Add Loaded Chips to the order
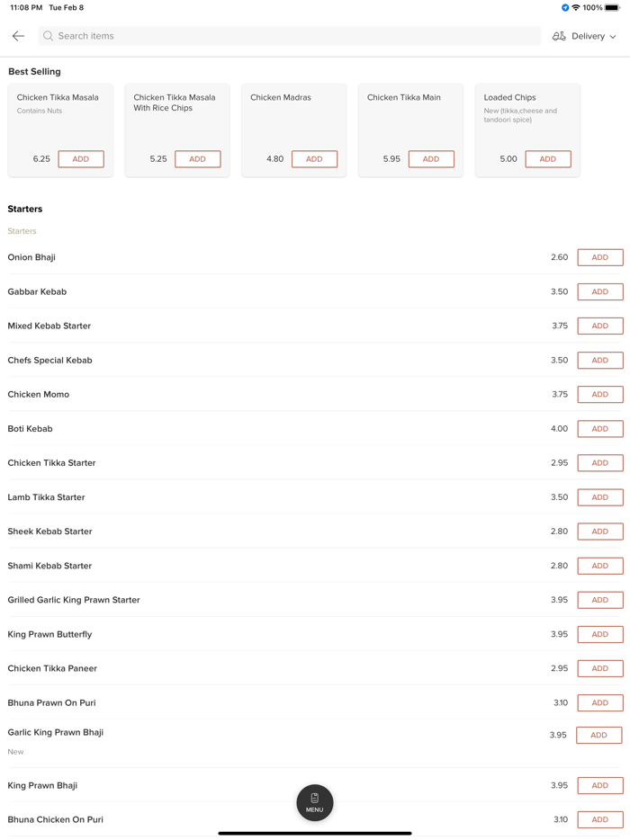Viewport: 630px width, 840px height. tap(547, 159)
